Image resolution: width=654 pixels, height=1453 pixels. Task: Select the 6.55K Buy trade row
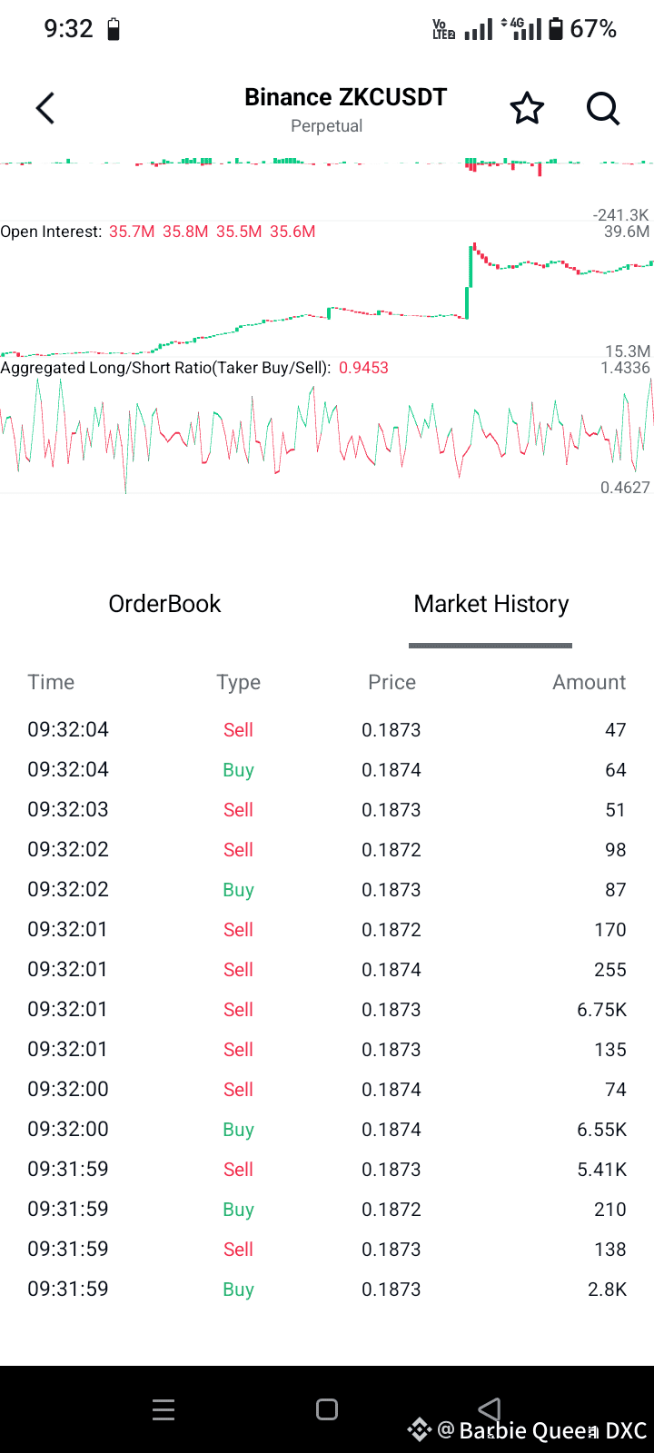point(327,1129)
